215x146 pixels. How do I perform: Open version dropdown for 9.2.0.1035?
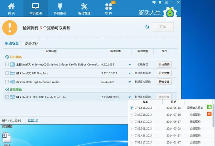point(130,64)
